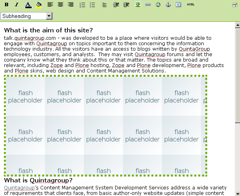This screenshot has width=240, height=196.
Task: Click the vertical scrollbar thumb
Action: 238,75
